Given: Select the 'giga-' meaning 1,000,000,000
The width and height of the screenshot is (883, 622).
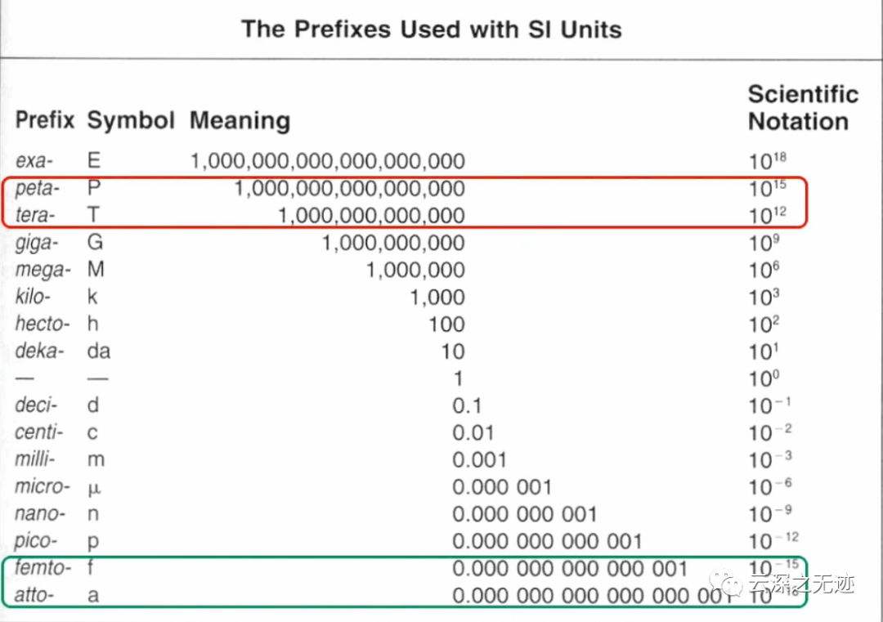Looking at the screenshot, I should pyautogui.click(x=393, y=244).
